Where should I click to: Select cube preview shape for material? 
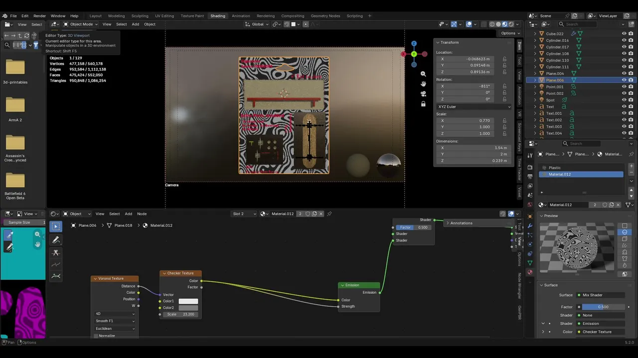[625, 239]
